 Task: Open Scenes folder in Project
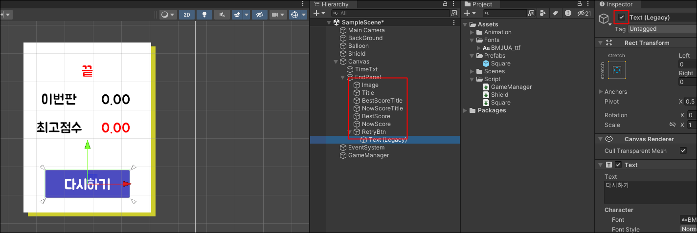pyautogui.click(x=490, y=71)
